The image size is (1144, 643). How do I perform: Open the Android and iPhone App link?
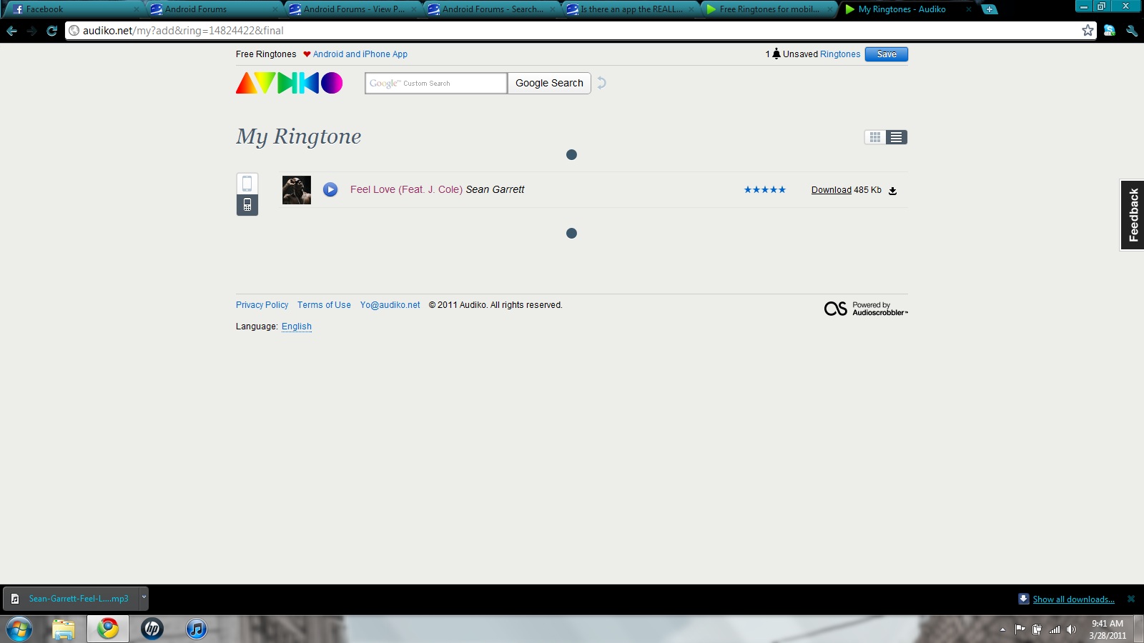click(x=360, y=54)
